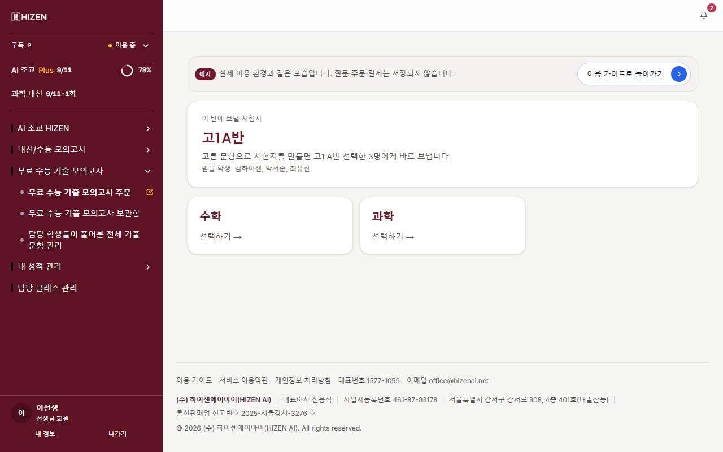The image size is (723, 452).
Task: Click the blue arrow on 이용 가이드로 돌아가기
Action: click(679, 73)
